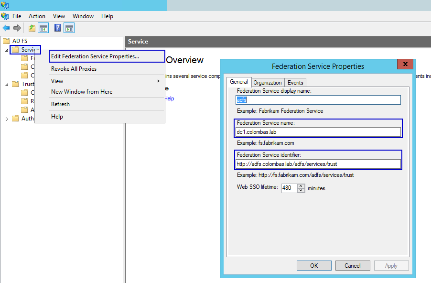Click the Federation Service display name field
The width and height of the screenshot is (431, 283).
tap(318, 100)
